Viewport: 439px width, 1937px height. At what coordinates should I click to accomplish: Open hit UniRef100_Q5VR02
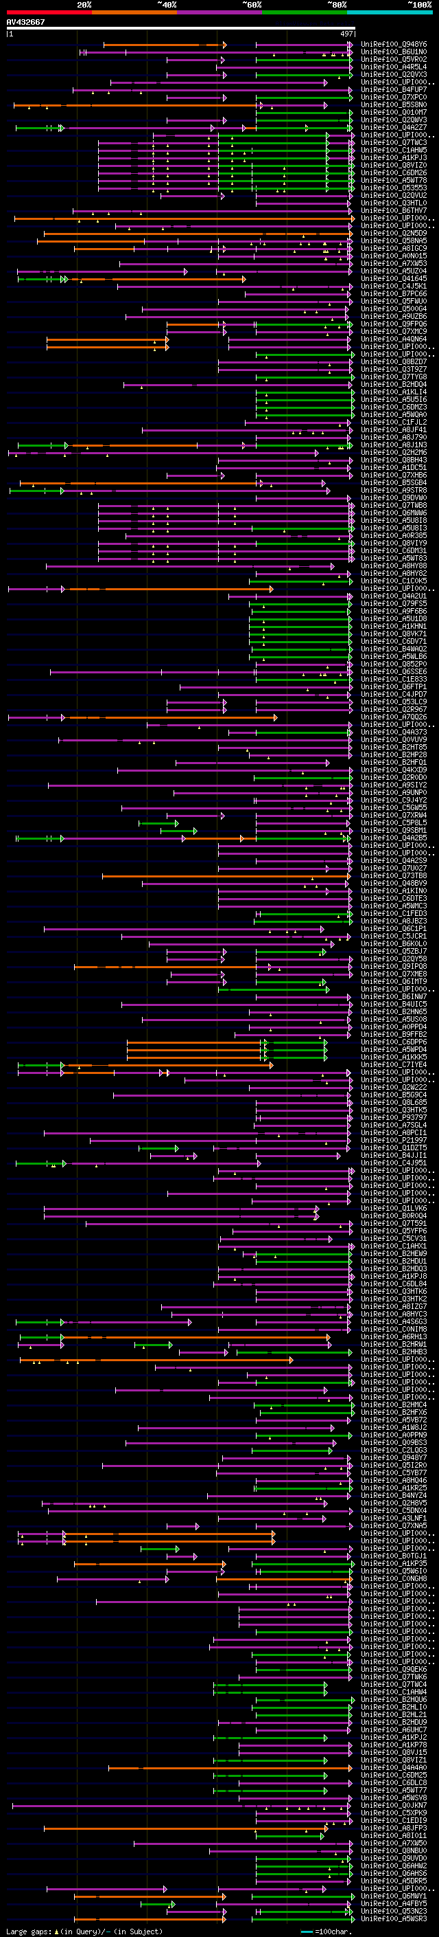click(394, 59)
